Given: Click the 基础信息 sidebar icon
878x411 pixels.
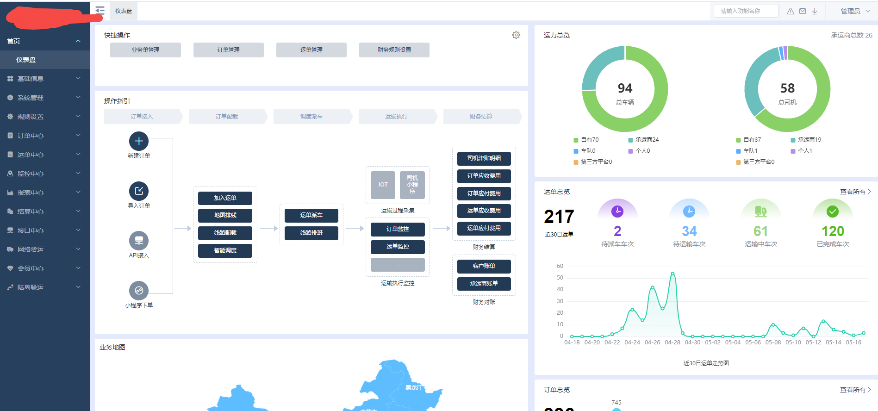Looking at the screenshot, I should click(x=10, y=79).
